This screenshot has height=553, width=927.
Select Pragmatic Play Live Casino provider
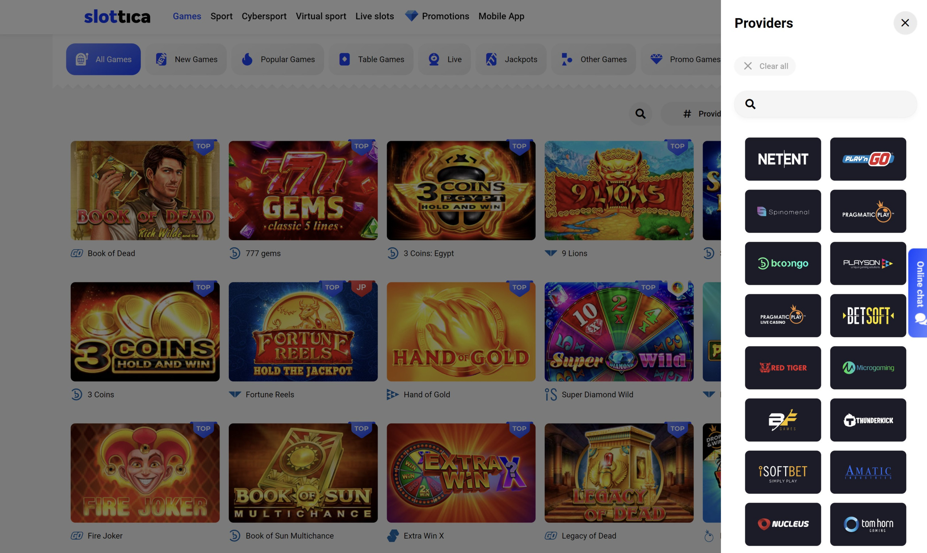[783, 316]
